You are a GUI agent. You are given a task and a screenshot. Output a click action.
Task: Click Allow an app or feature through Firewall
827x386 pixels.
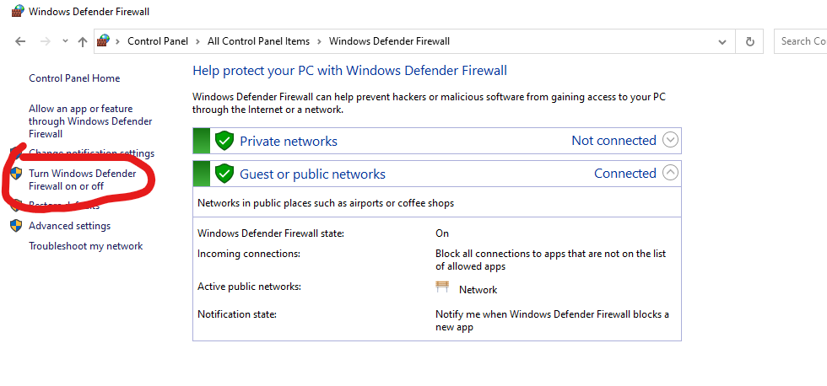[91, 121]
